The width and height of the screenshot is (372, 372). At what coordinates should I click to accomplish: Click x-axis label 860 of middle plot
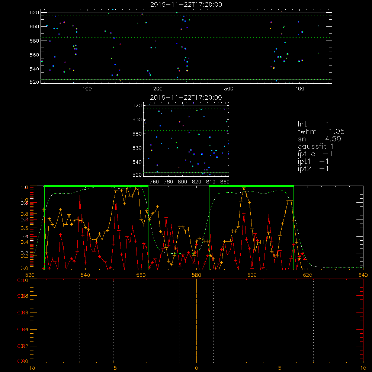[225, 182]
